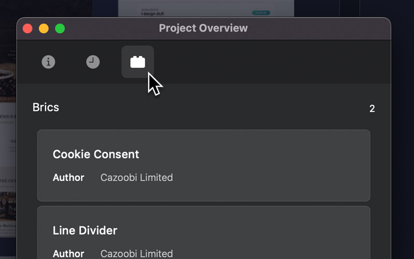Click the Project Overview title bar
The image size is (414, 259).
(x=203, y=28)
